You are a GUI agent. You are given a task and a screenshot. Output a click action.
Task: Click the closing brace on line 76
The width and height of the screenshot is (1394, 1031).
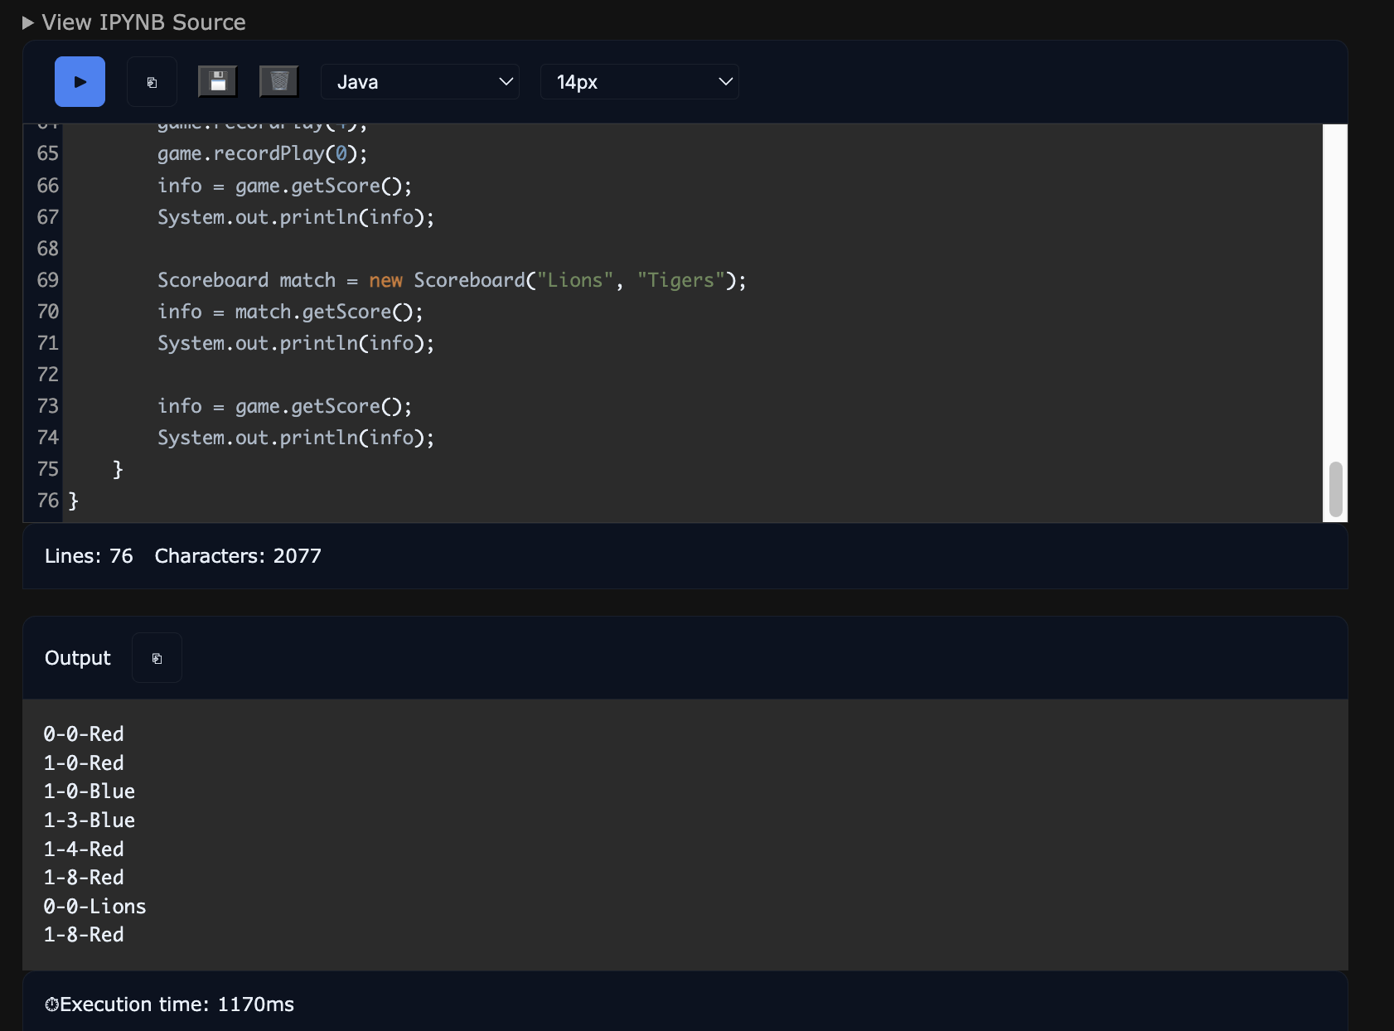73,501
